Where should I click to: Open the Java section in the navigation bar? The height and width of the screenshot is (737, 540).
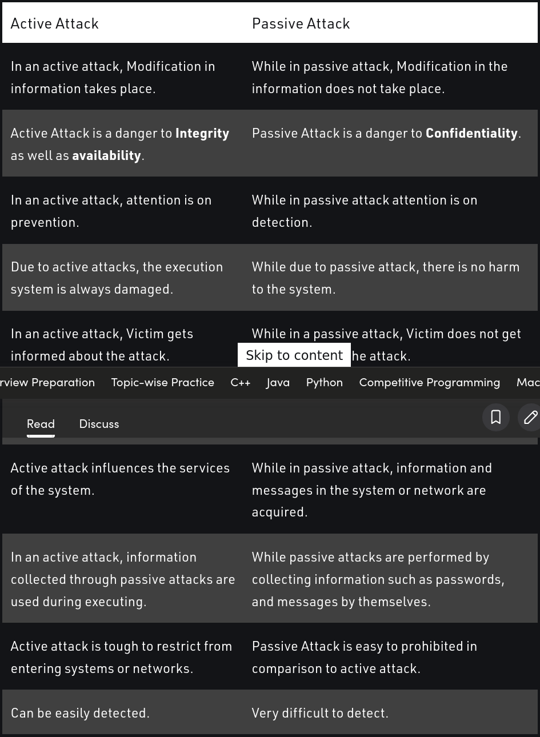click(x=278, y=382)
